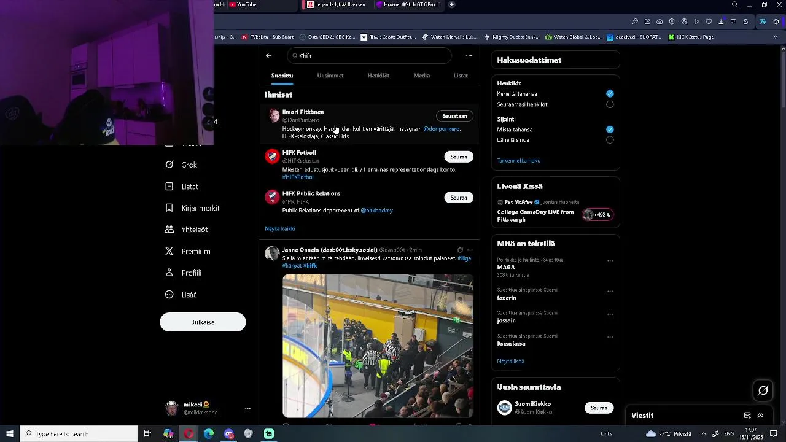
Task: Open the three-dot menu on Janne Onnela's post
Action: point(470,250)
